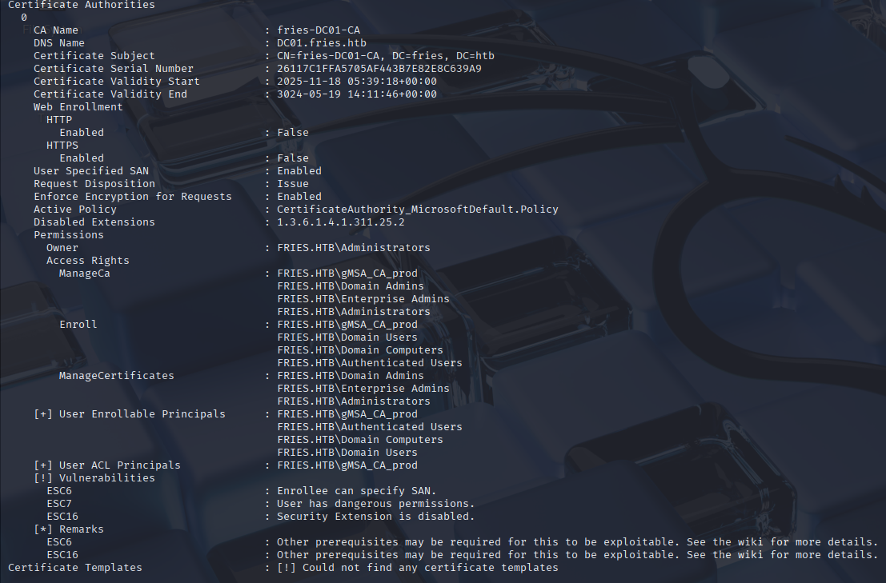Click the DNS Name DC01.fries.htb
The image size is (886, 583).
pyautogui.click(x=321, y=42)
